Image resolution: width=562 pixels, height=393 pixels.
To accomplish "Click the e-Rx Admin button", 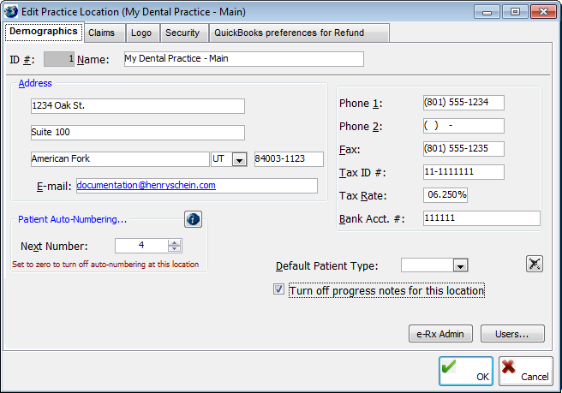I will point(440,334).
